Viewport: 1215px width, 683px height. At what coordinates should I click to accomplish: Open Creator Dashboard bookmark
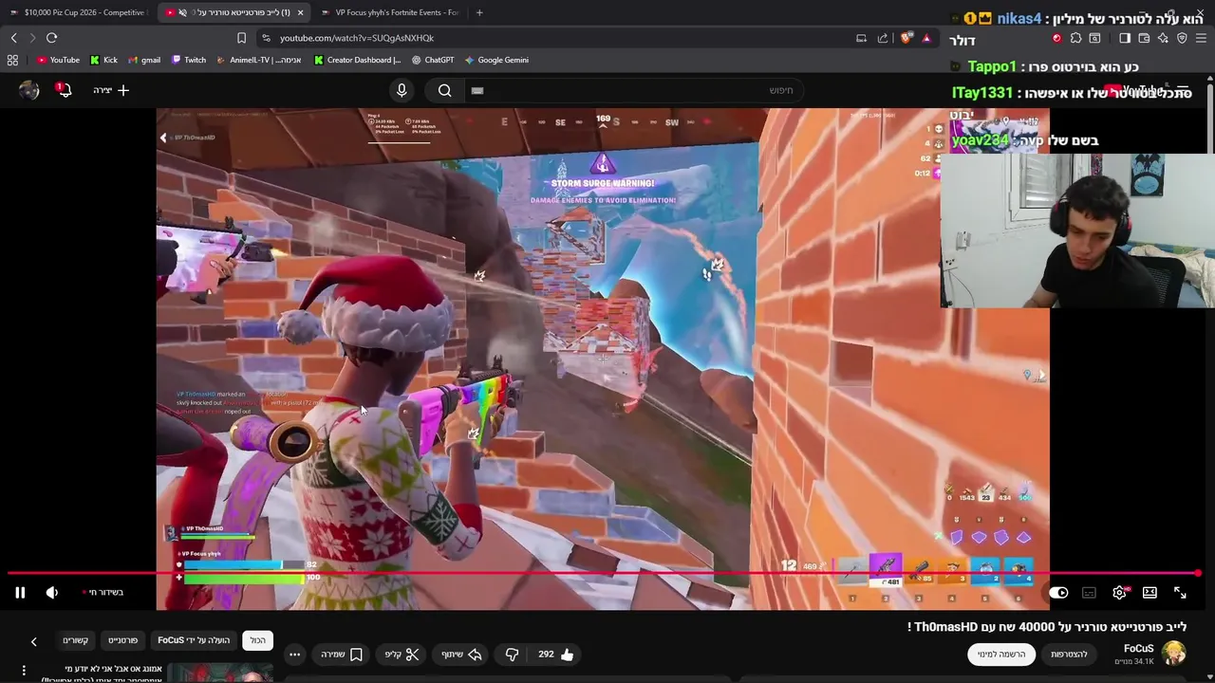357,60
